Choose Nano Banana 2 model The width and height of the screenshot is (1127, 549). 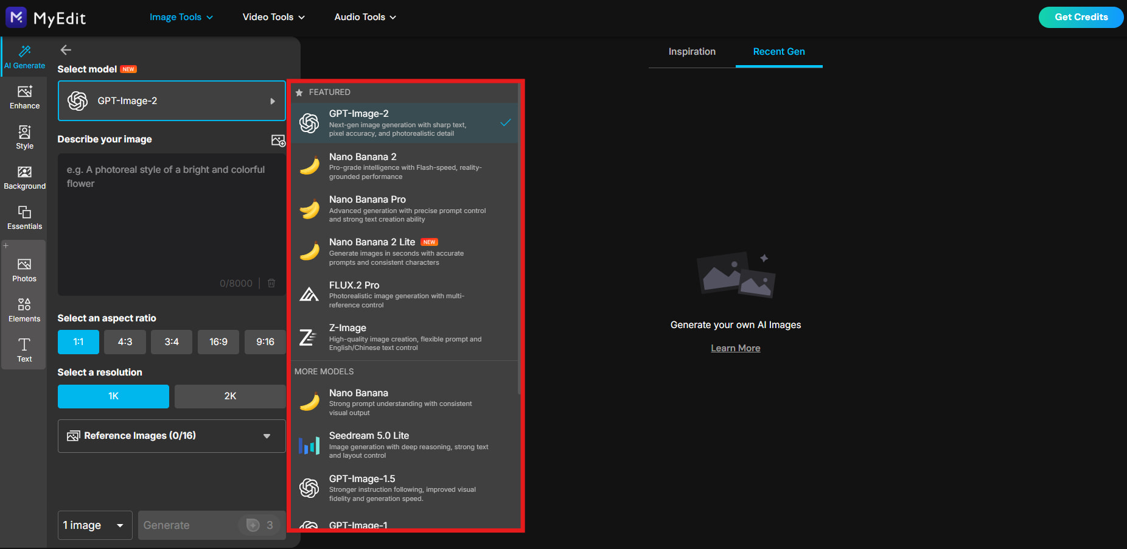click(x=404, y=166)
